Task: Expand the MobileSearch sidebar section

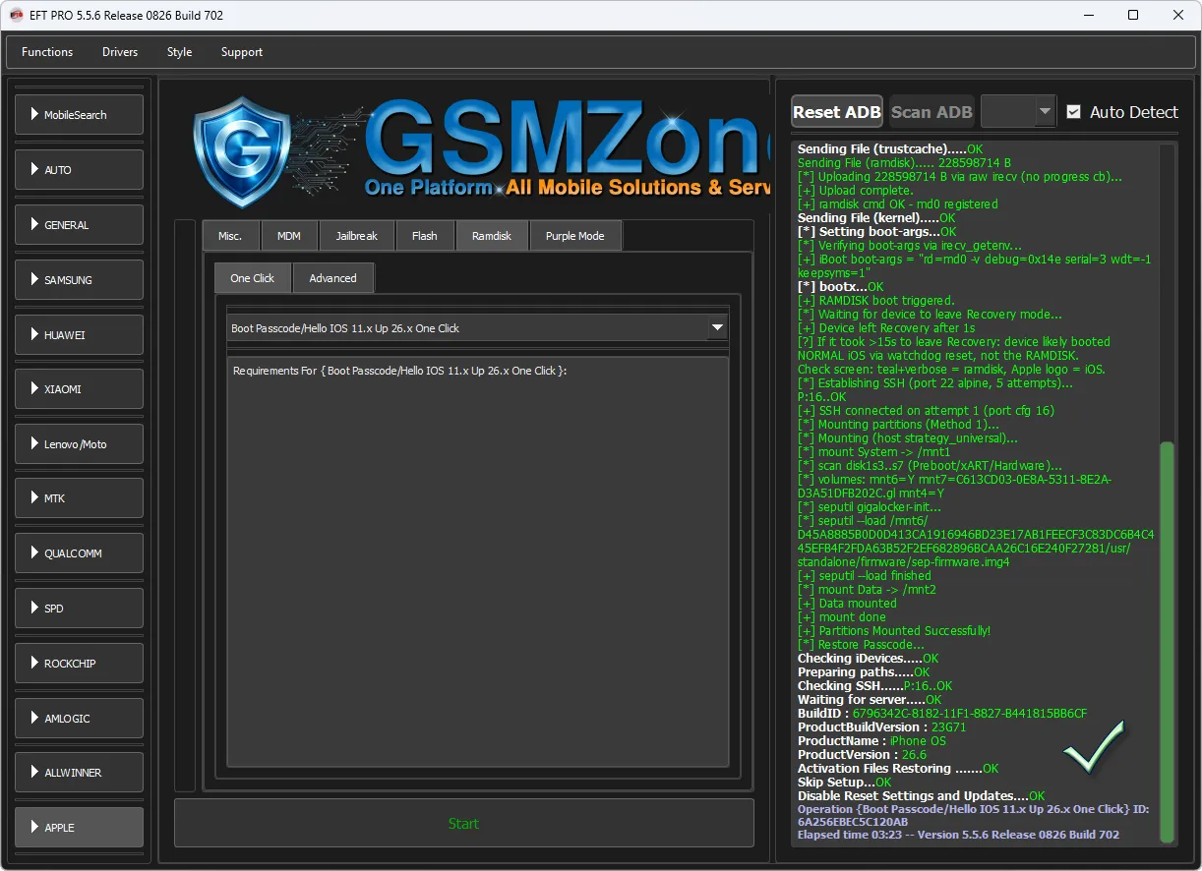Action: pos(79,115)
